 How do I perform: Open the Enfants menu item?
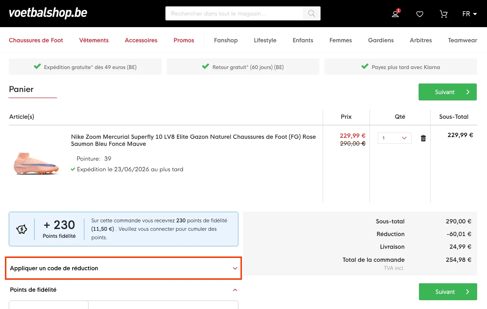coord(303,40)
